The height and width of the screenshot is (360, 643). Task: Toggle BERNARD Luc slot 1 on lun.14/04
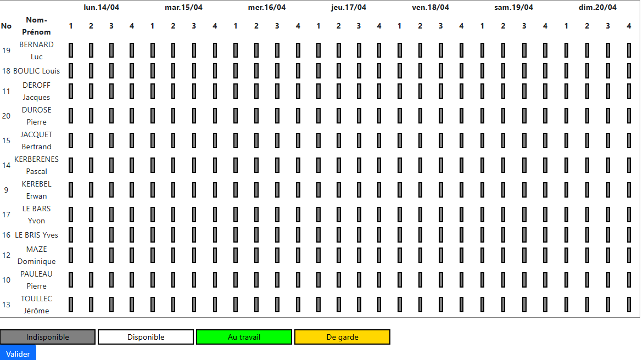click(x=71, y=50)
